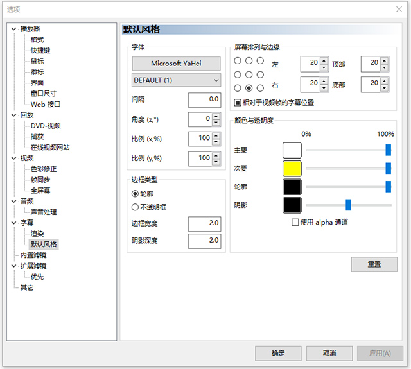The width and height of the screenshot is (411, 369).
Task: Click the 取消 button
Action: click(x=329, y=354)
